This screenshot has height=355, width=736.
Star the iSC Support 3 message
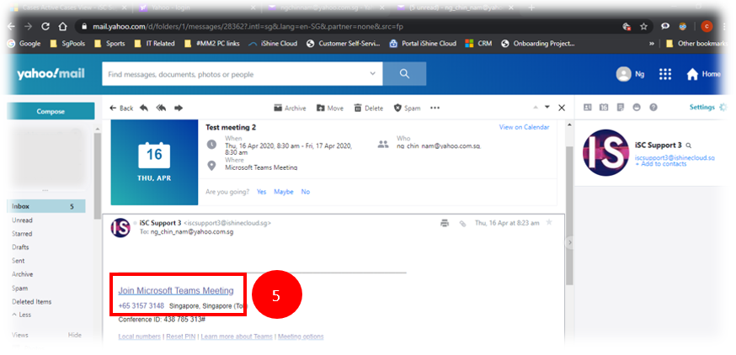coord(549,222)
